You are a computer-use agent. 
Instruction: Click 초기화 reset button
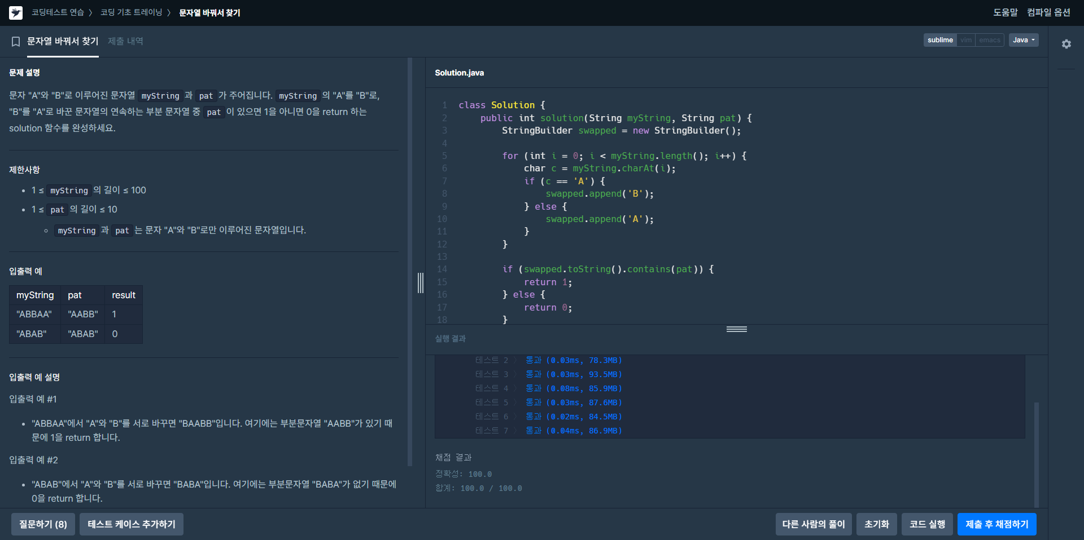click(x=877, y=524)
